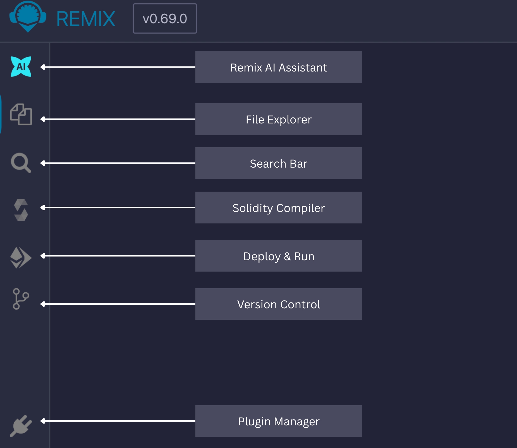517x448 pixels.
Task: Click the Remix logo with headphones
Action: coord(28,17)
